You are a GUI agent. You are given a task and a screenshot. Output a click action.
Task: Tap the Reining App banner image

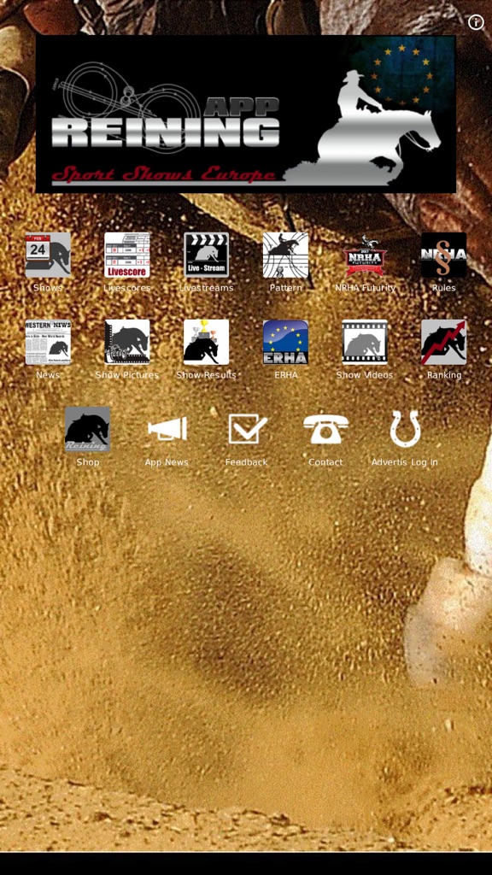[x=246, y=114]
